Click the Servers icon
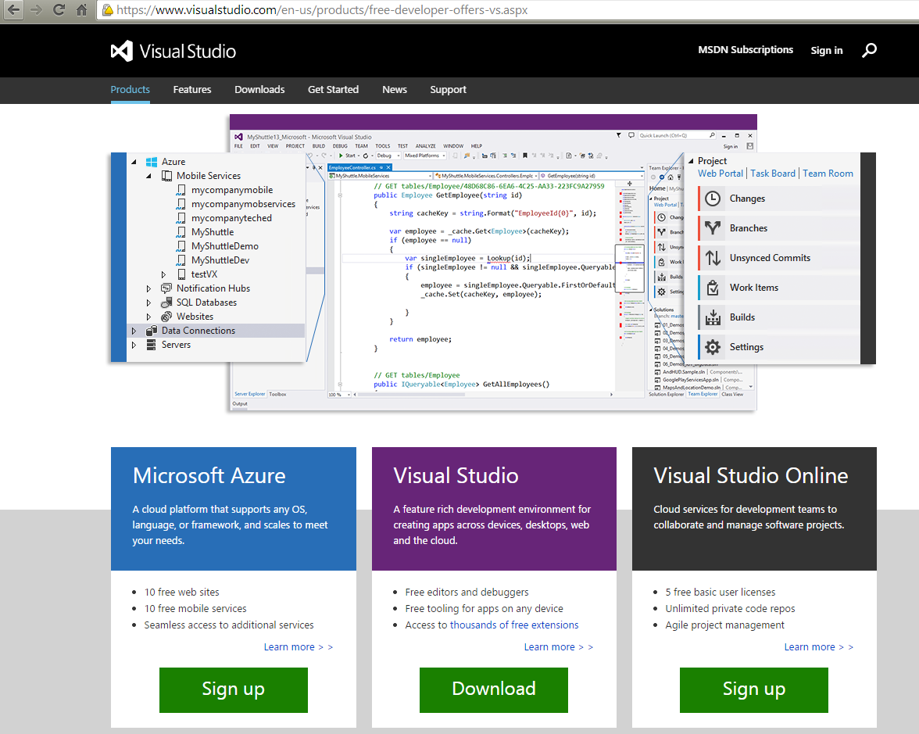 pos(152,345)
